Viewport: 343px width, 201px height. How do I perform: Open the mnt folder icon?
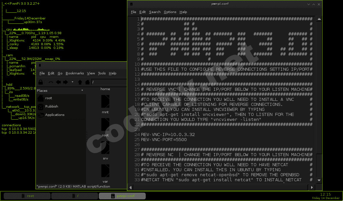[x=105, y=101]
